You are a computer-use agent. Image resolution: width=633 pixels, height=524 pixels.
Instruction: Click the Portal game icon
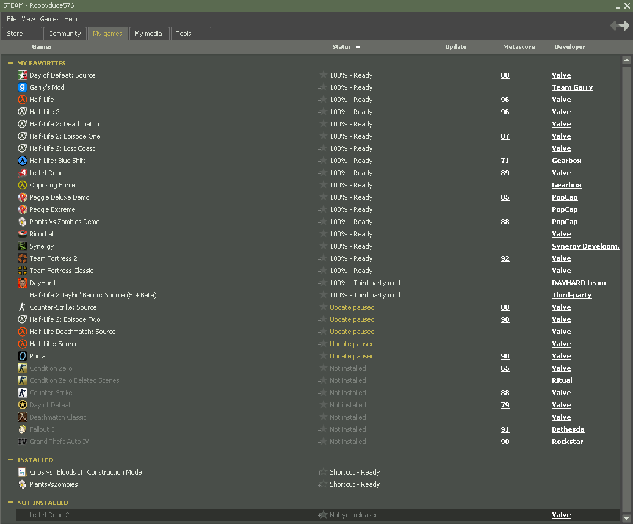23,356
